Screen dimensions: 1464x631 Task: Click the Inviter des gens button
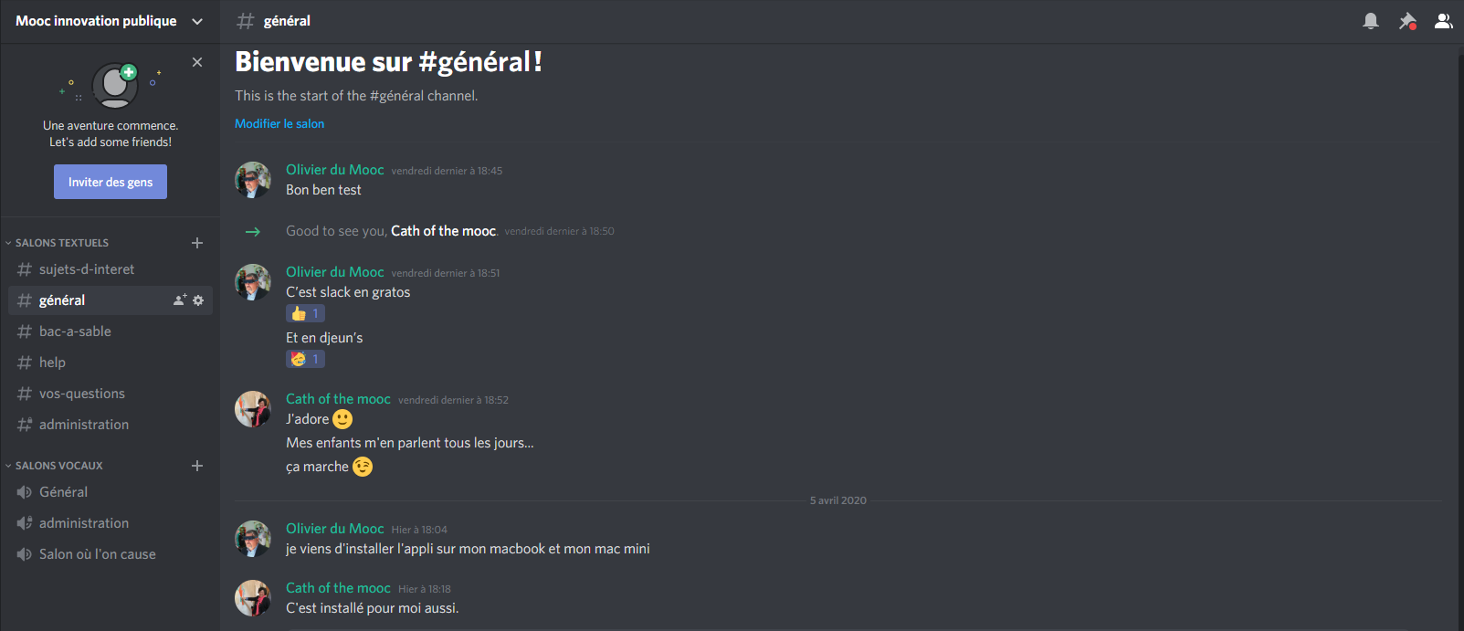pos(111,182)
